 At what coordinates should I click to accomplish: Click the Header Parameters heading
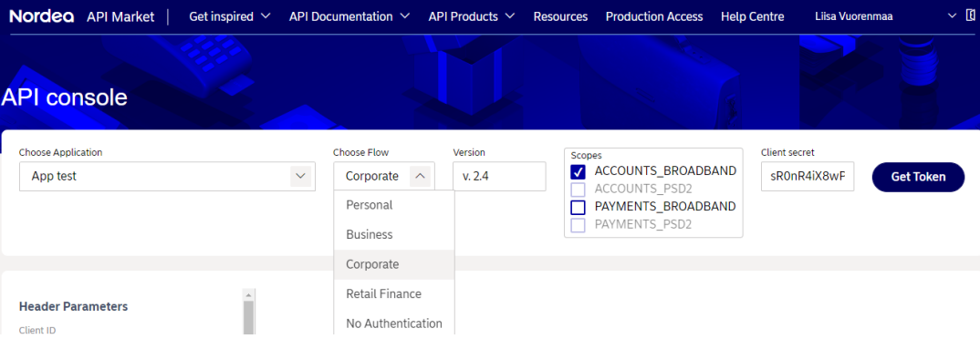74,306
